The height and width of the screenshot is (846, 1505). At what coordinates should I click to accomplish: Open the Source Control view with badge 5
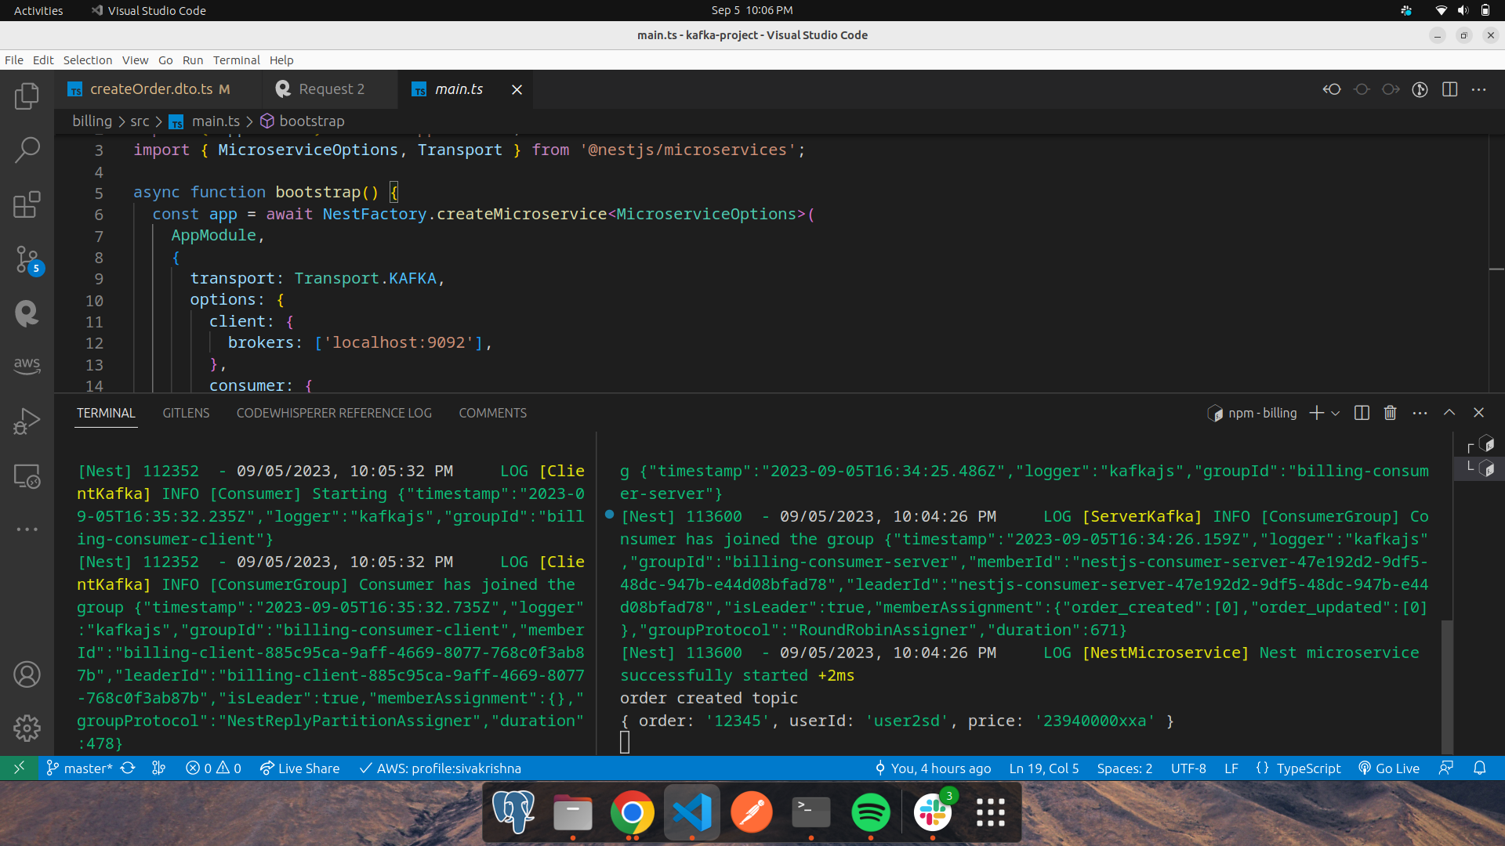(x=27, y=259)
